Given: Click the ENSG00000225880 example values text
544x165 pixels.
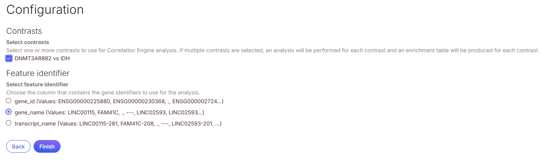Looking at the screenshot, I should [82, 101].
